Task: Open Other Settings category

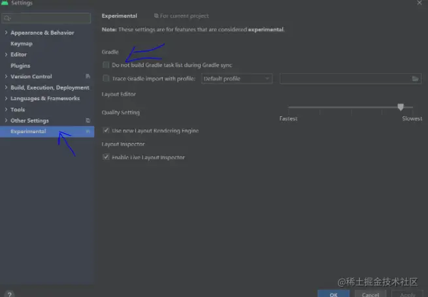Action: pos(30,121)
